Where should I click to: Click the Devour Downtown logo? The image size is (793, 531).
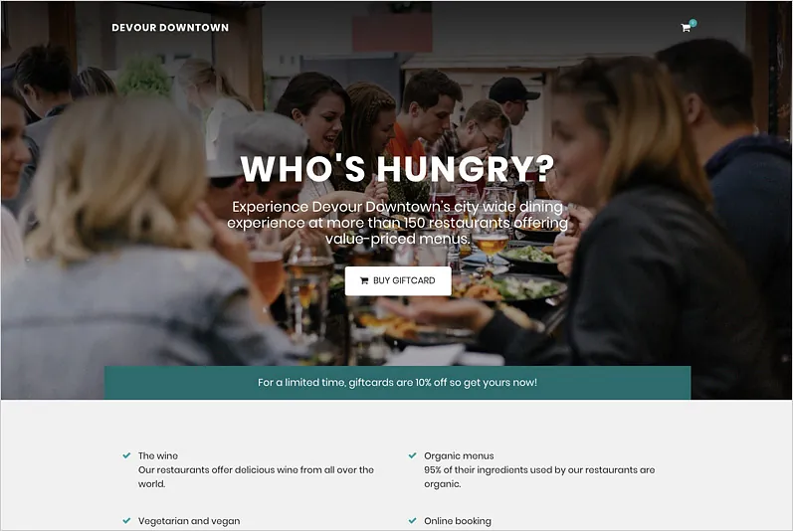pos(170,28)
